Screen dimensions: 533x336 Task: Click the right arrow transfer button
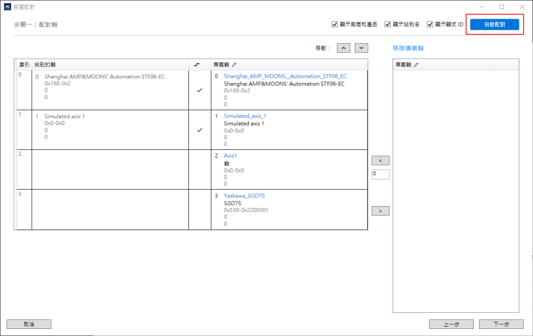click(x=380, y=211)
